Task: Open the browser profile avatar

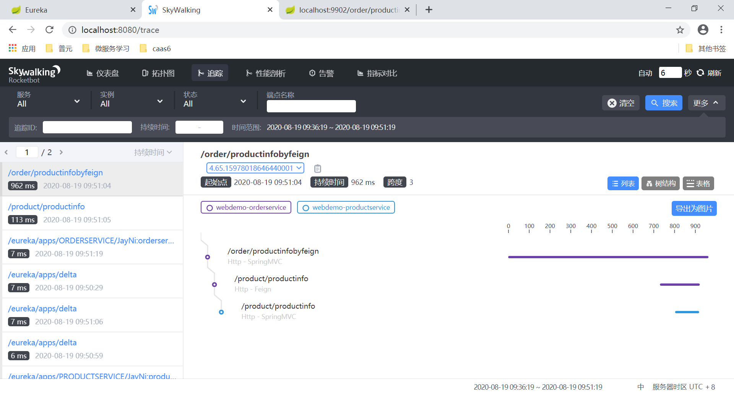Action: 703,30
